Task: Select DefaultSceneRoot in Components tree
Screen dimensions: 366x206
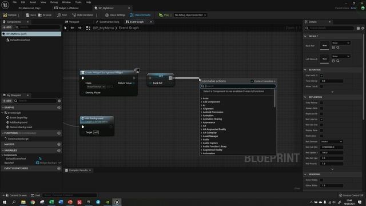Action: click(x=20, y=40)
